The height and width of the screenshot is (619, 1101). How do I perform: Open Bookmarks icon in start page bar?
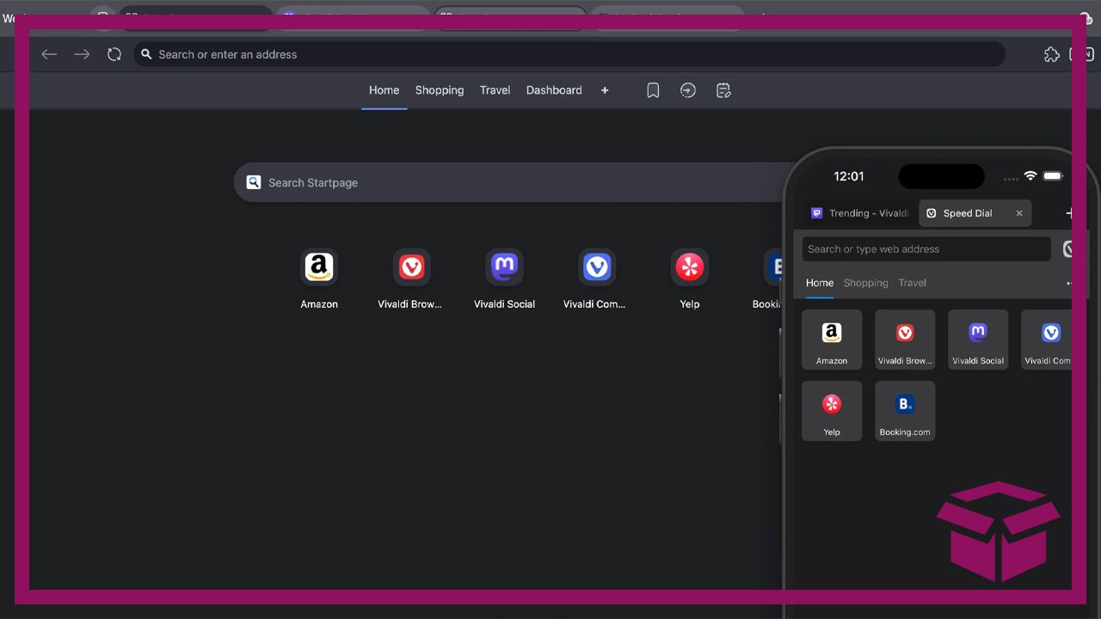653,90
